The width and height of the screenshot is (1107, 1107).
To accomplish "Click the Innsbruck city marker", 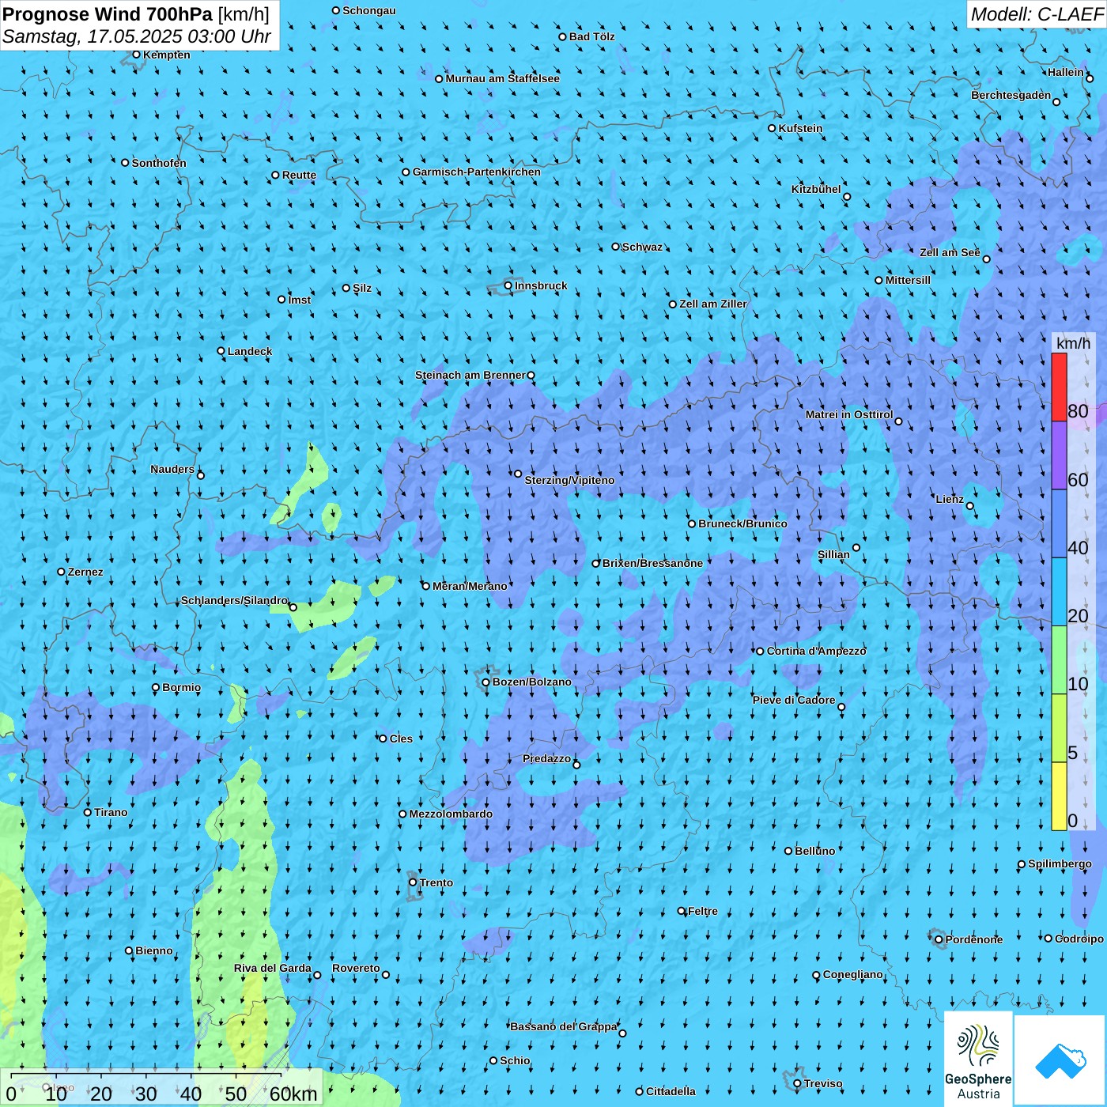I will tap(508, 285).
